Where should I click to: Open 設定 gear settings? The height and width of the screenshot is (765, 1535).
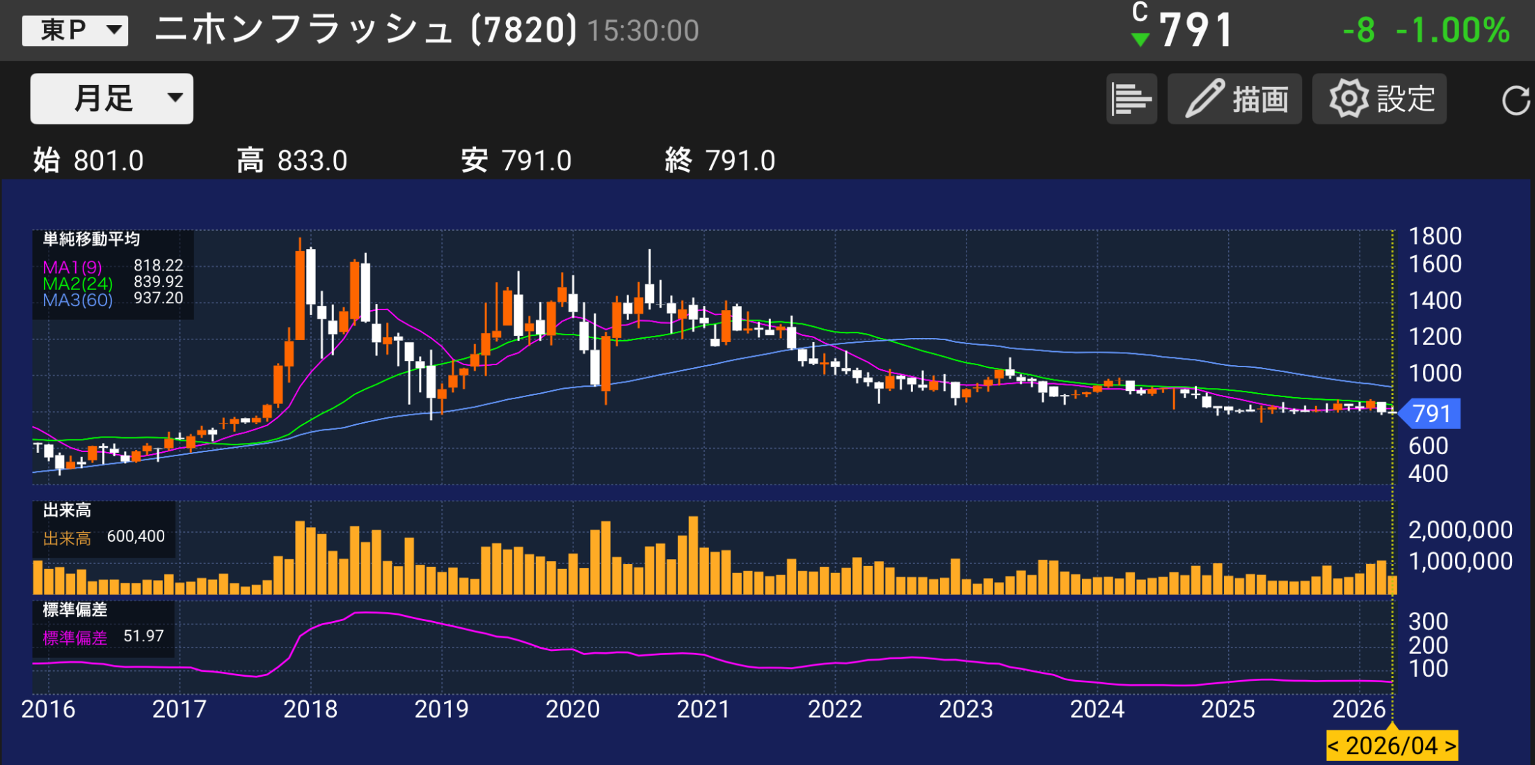[x=1379, y=99]
